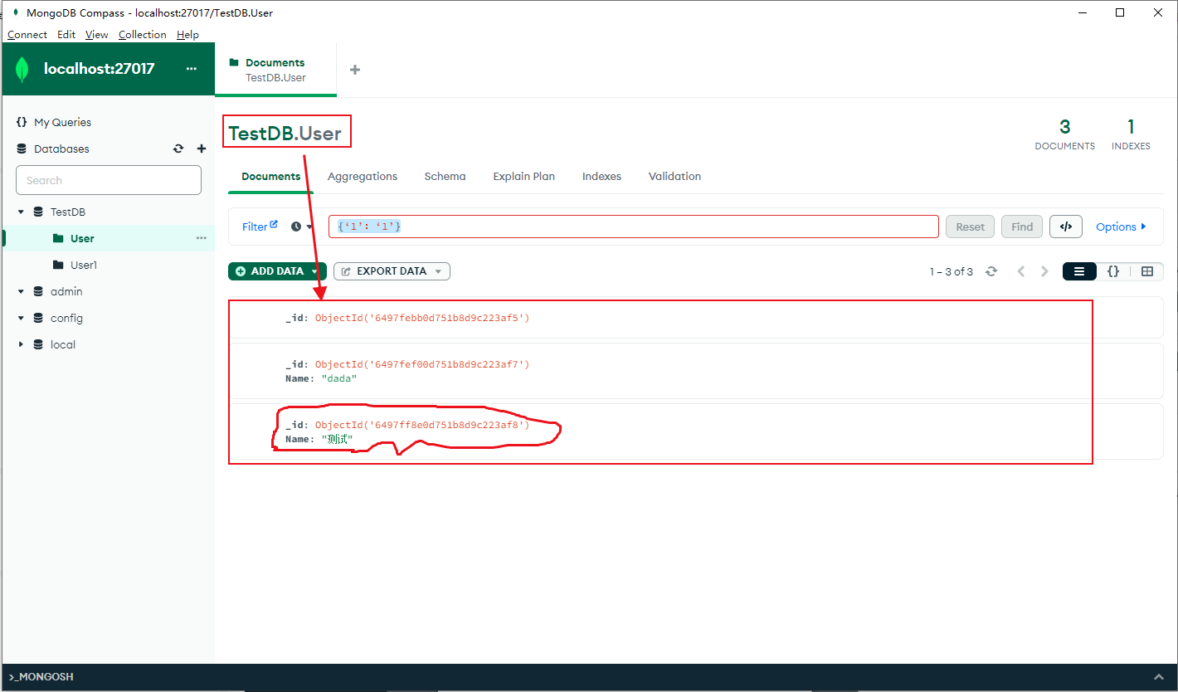
Task: Open the localhost:27017 connection options menu
Action: click(192, 69)
